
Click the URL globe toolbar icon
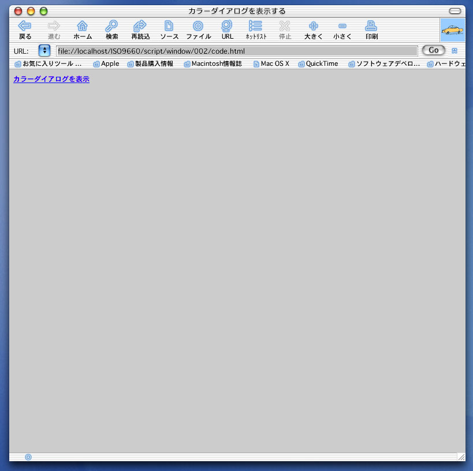pos(227,30)
